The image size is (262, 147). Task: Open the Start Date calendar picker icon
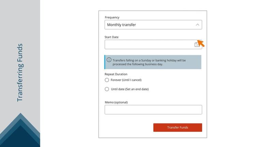[x=197, y=45]
